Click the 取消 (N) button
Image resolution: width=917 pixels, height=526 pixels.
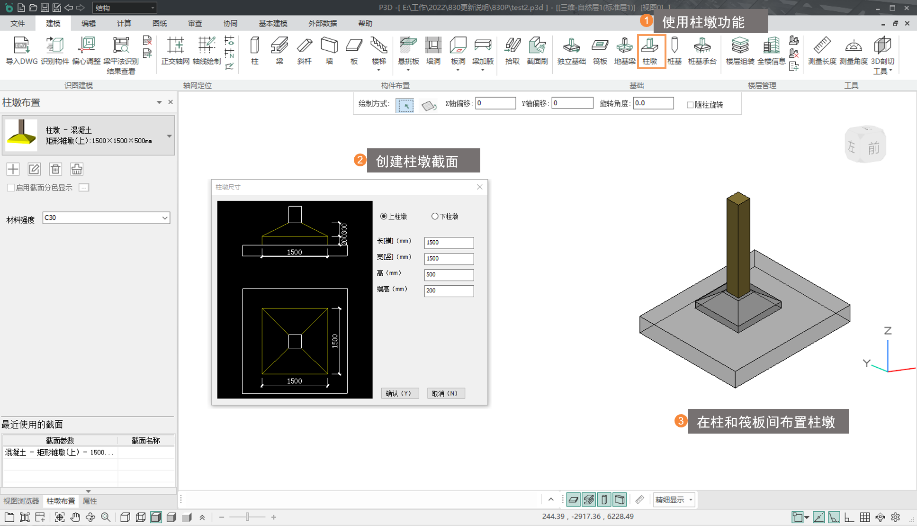click(445, 393)
